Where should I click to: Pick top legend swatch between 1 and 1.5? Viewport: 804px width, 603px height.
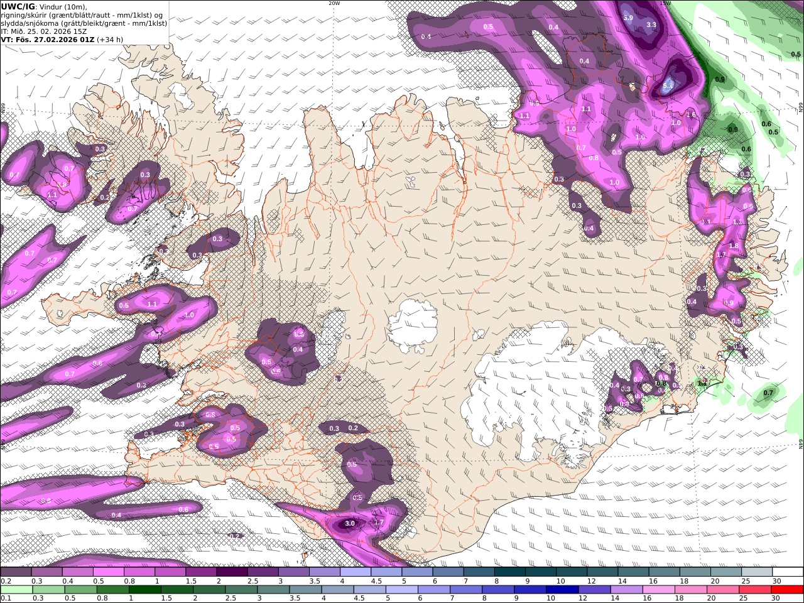170,572
